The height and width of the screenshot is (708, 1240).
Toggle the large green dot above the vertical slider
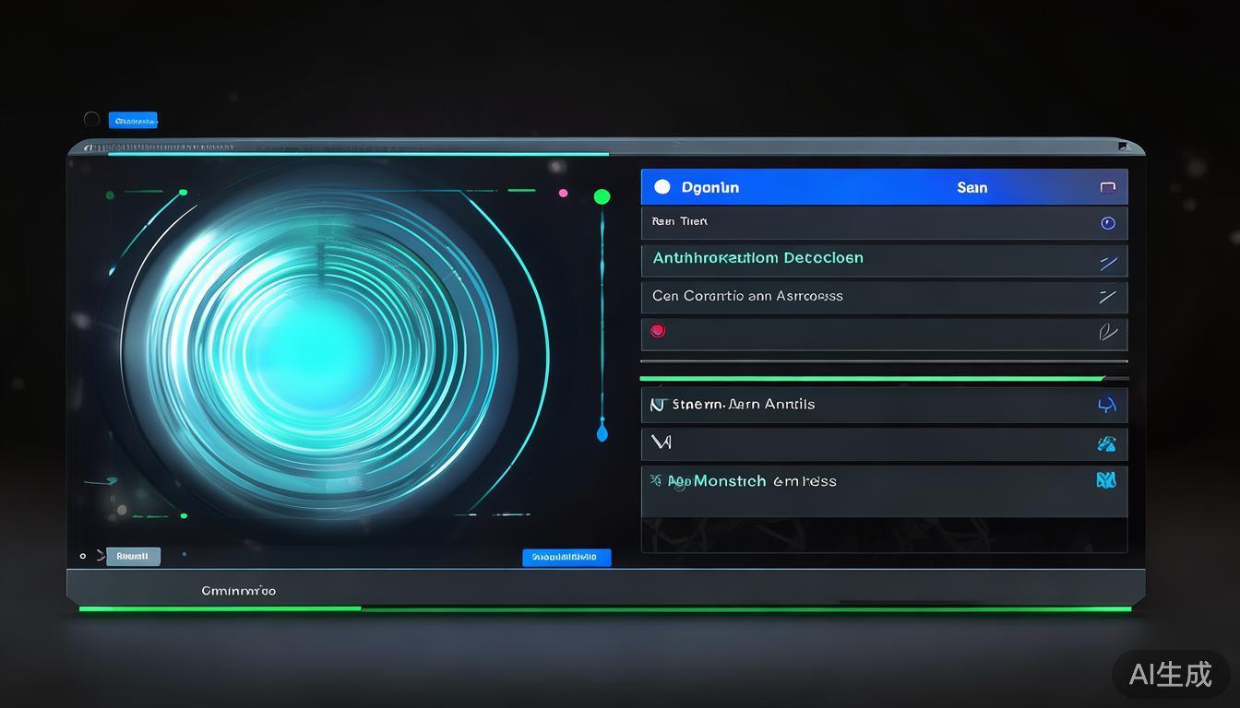(602, 196)
